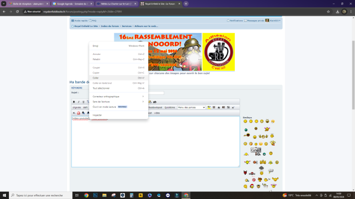This screenshot has width=355, height=199.
Task: Expand the Sens de l'écriture submenu
Action: click(118, 102)
